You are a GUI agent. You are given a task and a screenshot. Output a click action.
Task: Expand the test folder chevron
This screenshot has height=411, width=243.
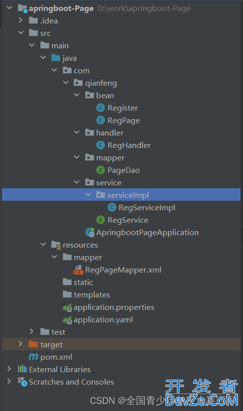pos(32,332)
